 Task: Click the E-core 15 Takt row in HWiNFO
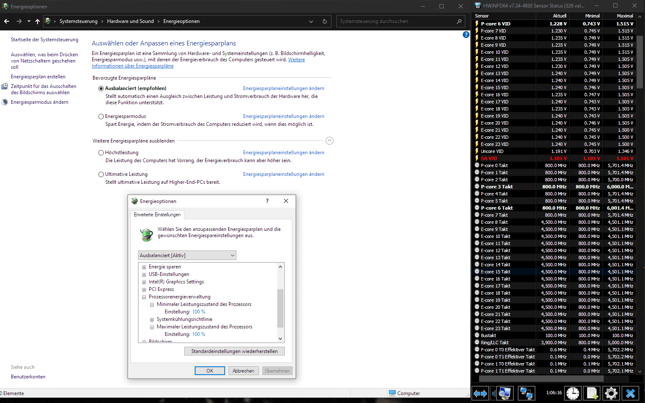(x=554, y=272)
